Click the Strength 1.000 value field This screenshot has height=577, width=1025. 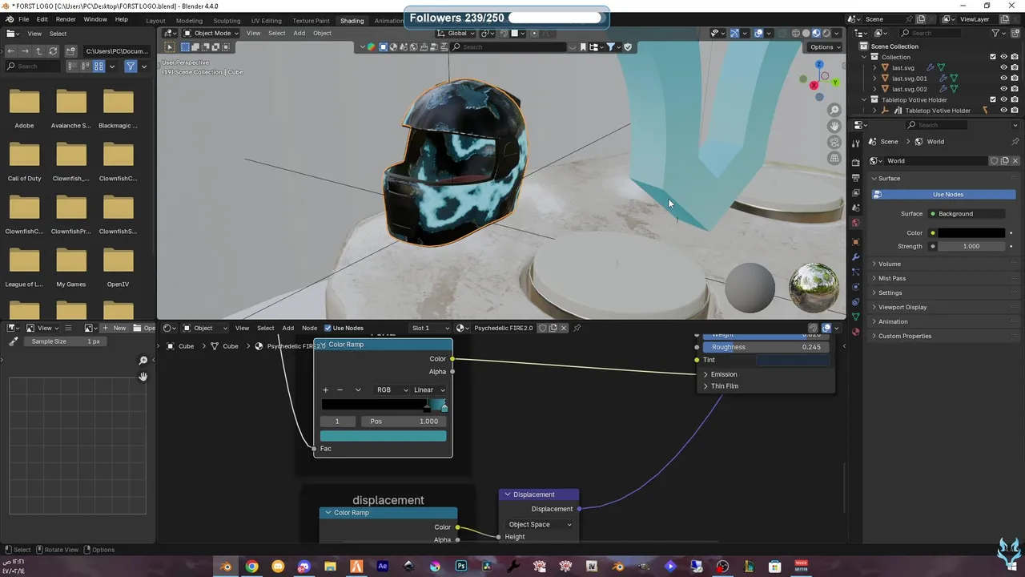pos(971,246)
